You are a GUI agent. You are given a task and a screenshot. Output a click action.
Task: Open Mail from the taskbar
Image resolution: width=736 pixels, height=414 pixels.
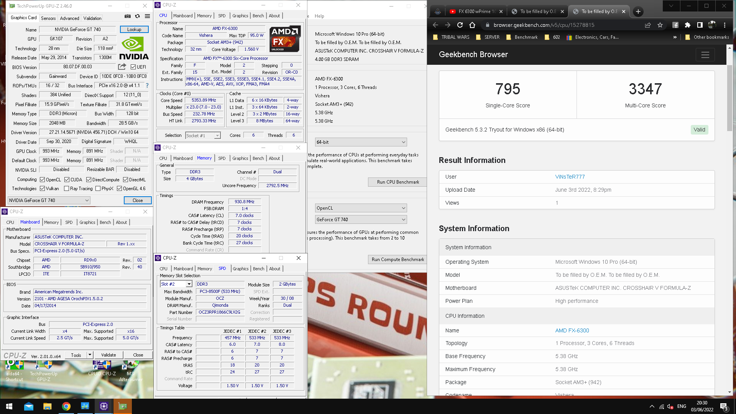point(29,406)
